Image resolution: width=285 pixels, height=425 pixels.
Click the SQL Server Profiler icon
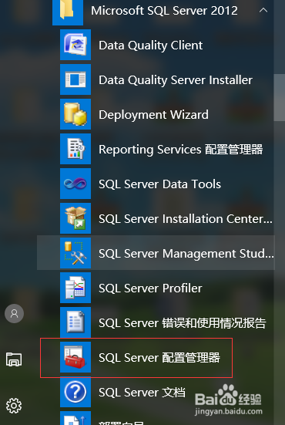pos(75,288)
